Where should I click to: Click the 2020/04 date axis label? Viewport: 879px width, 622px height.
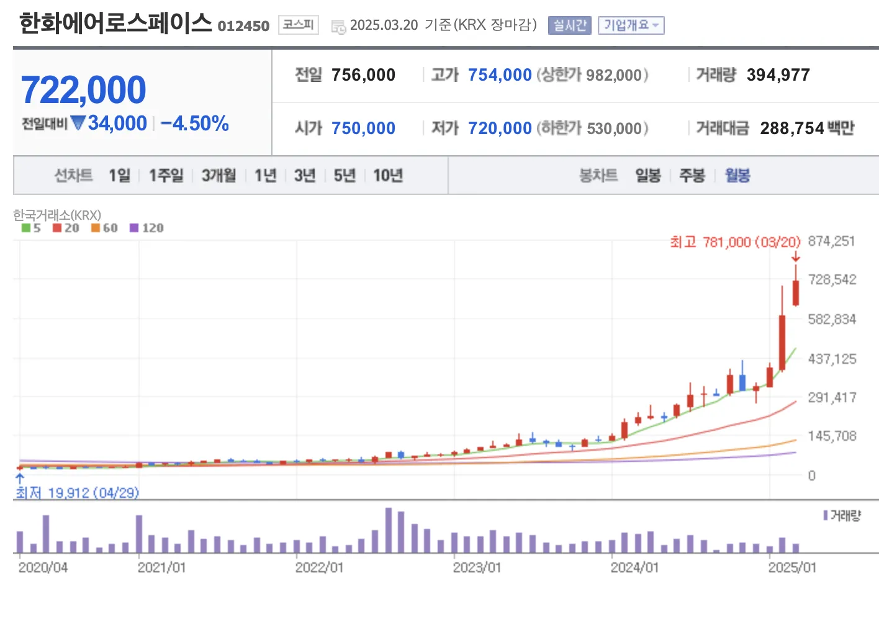click(x=43, y=567)
